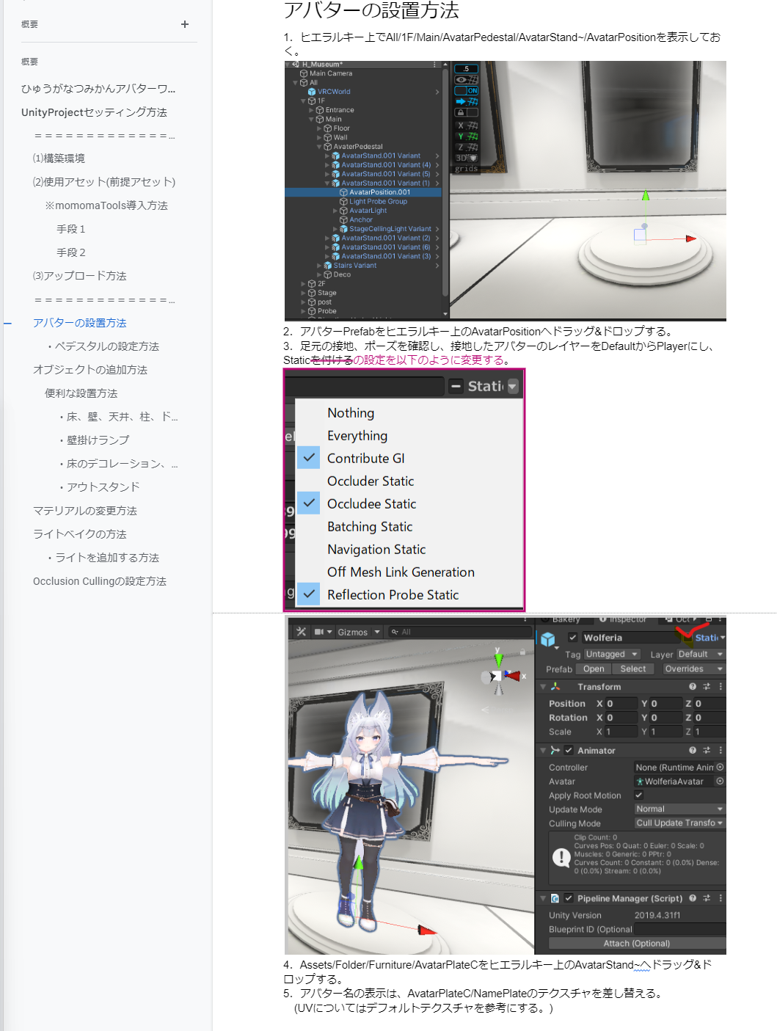Collapse the AvaterPedestal hierarchy node
Image resolution: width=777 pixels, height=1031 pixels.
319,147
